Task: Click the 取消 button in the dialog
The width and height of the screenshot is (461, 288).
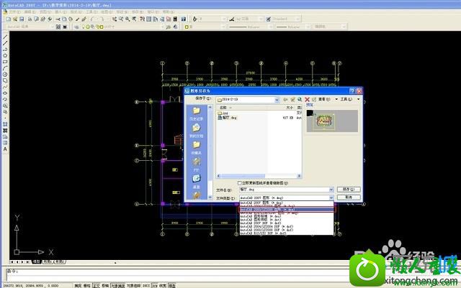Action: coord(349,198)
